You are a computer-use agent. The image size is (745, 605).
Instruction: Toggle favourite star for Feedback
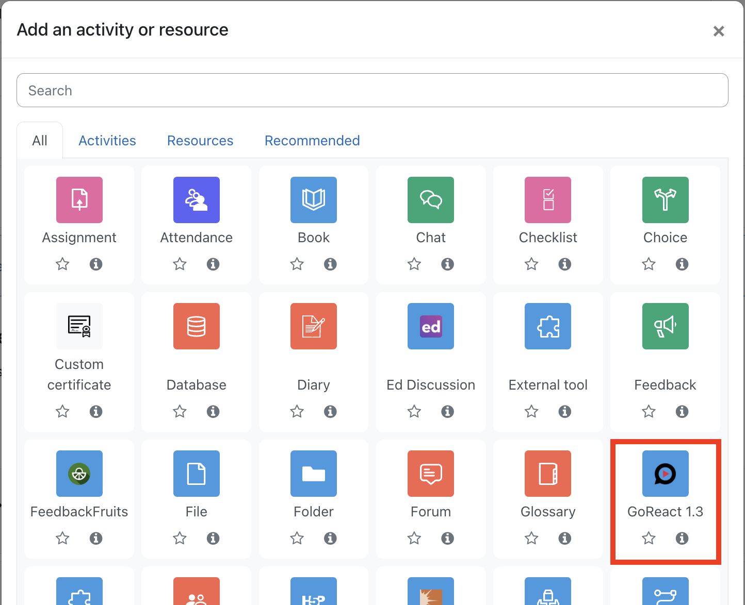(x=649, y=412)
